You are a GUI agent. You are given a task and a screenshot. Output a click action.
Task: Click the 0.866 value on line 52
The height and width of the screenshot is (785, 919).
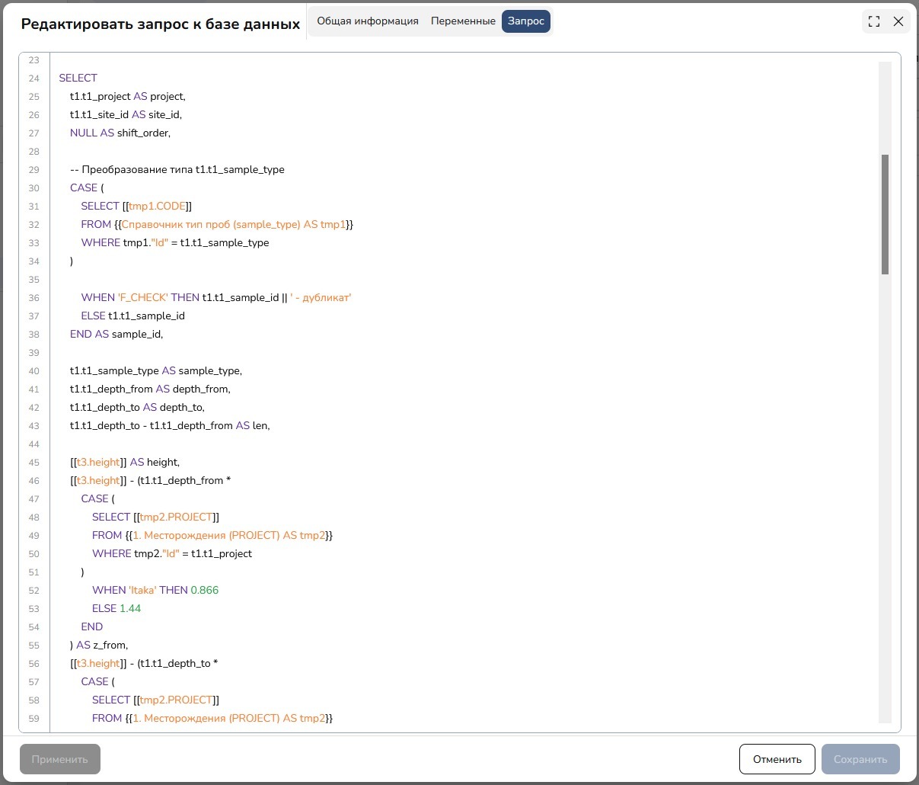(205, 590)
